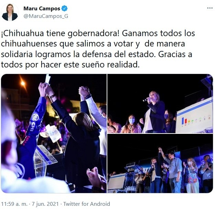Image resolution: width=215 pixels, height=213 pixels.
Task: Click the tweet text about Chihuahua gobernadora
Action: click(98, 49)
